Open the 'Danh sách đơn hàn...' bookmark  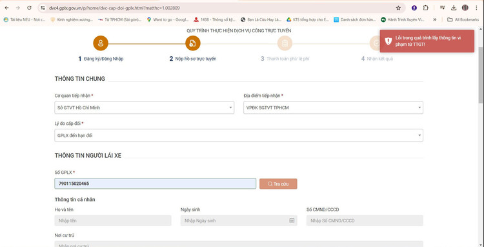pos(355,19)
